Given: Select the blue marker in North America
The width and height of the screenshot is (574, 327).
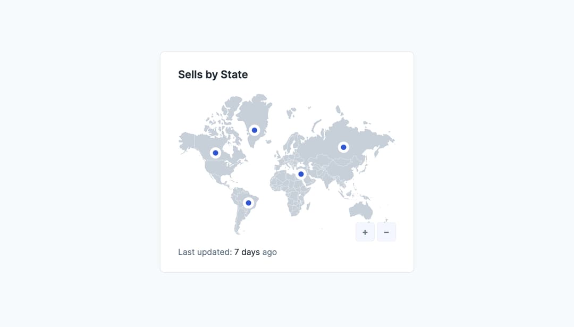Looking at the screenshot, I should (215, 153).
